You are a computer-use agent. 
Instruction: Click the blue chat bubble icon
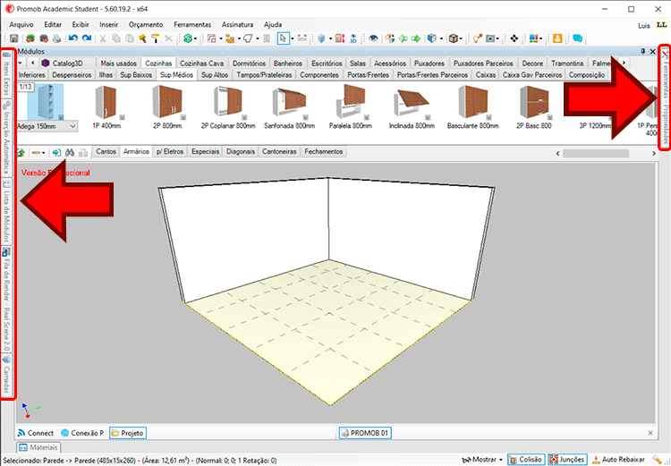click(577, 39)
